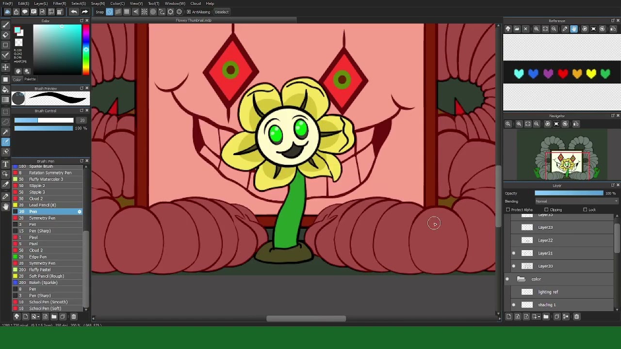Select the Move tool
The height and width of the screenshot is (349, 621).
point(6,67)
